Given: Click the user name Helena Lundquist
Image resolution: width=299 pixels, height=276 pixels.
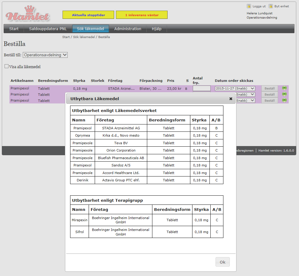Looking at the screenshot, I should [x=260, y=13].
